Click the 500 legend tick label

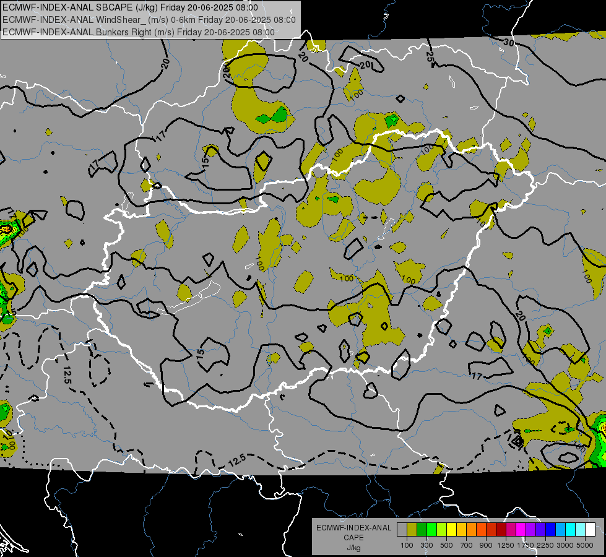point(446,545)
